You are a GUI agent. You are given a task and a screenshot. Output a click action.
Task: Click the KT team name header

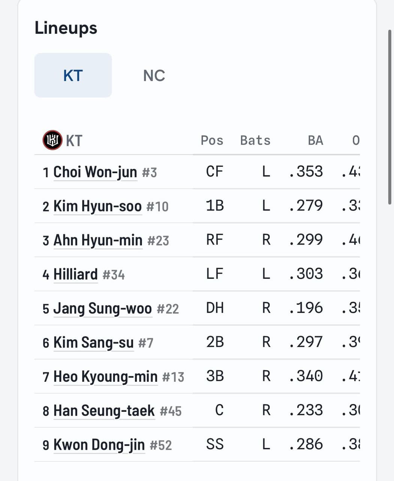click(74, 141)
